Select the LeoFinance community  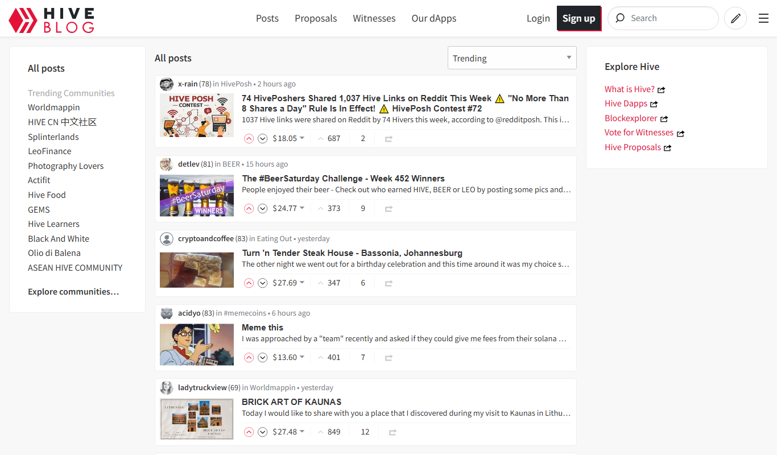[49, 151]
